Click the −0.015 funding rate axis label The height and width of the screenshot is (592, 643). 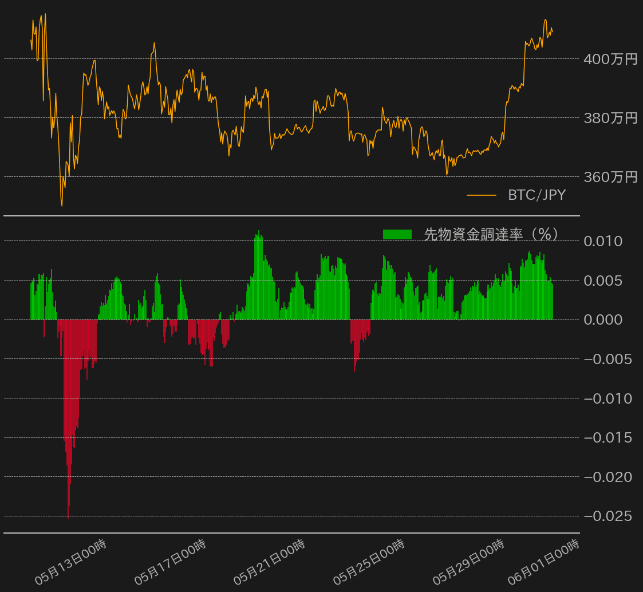tap(608, 438)
